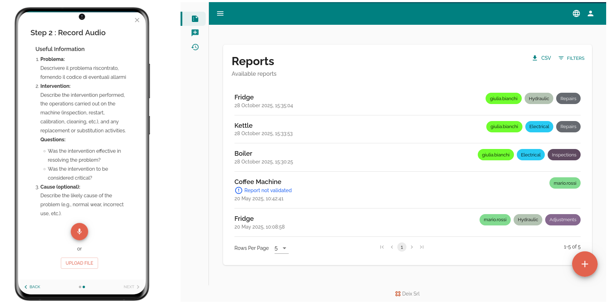
Task: Expand the Rows Per Page dropdown
Action: (281, 248)
